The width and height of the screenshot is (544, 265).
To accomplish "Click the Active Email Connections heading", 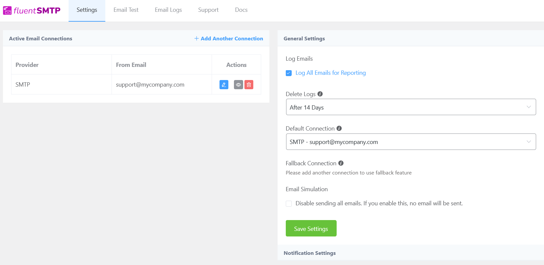I will tap(40, 38).
